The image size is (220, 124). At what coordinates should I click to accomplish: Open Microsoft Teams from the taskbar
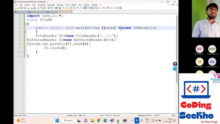coord(112,121)
